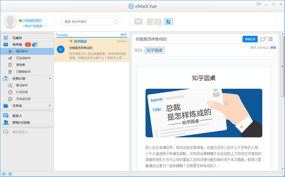Open 写邮件 to write a new email
This screenshot has height=177, width=285.
(x=17, y=38)
